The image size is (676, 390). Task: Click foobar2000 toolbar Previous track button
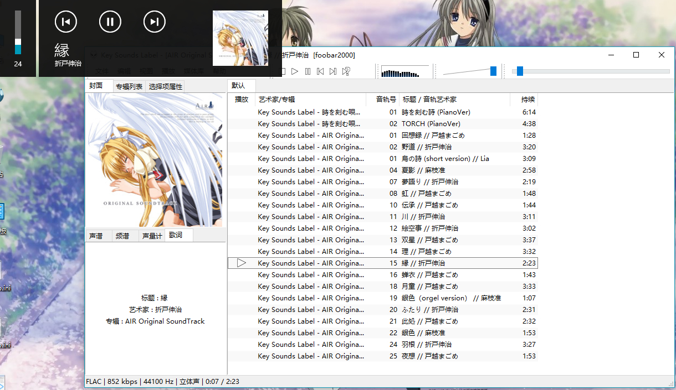pos(320,71)
